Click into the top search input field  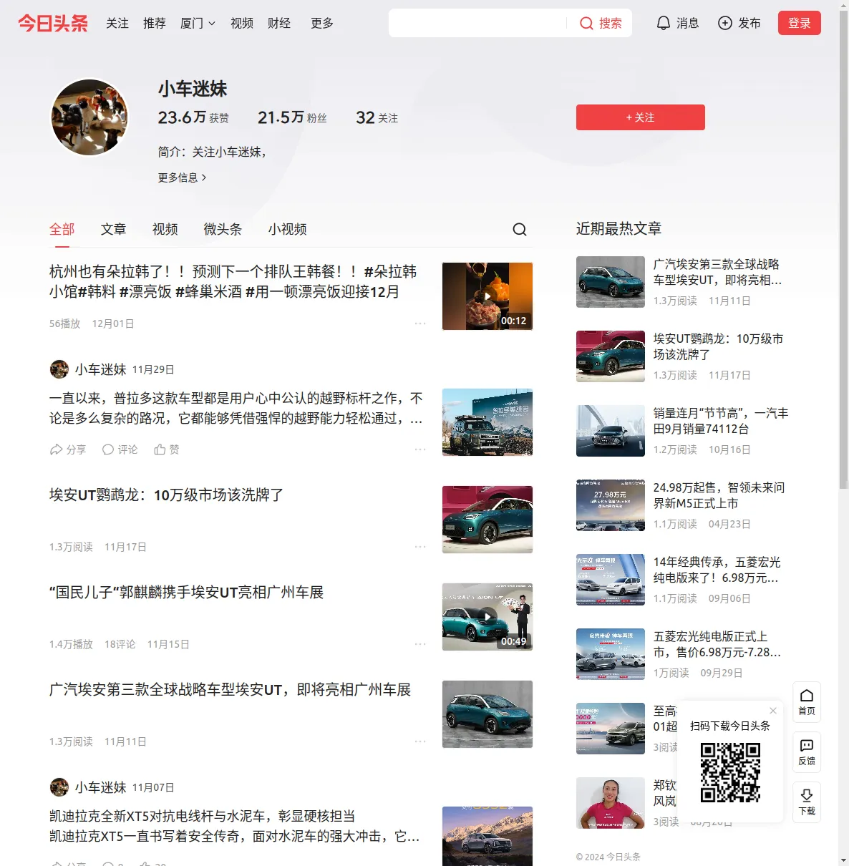coord(480,24)
